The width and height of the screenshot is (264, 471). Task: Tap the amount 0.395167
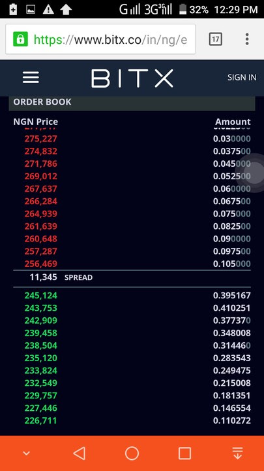tap(232, 296)
